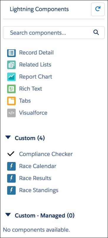
Task: Focus the Search components field
Action: [54, 32]
